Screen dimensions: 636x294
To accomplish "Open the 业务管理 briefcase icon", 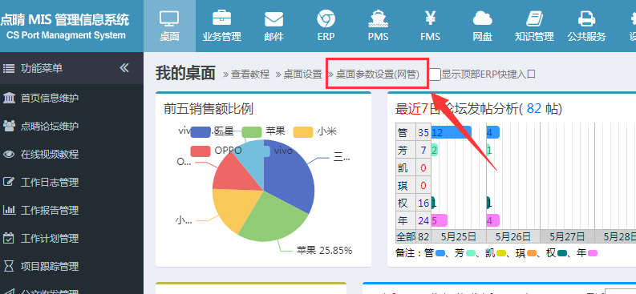I will (222, 18).
